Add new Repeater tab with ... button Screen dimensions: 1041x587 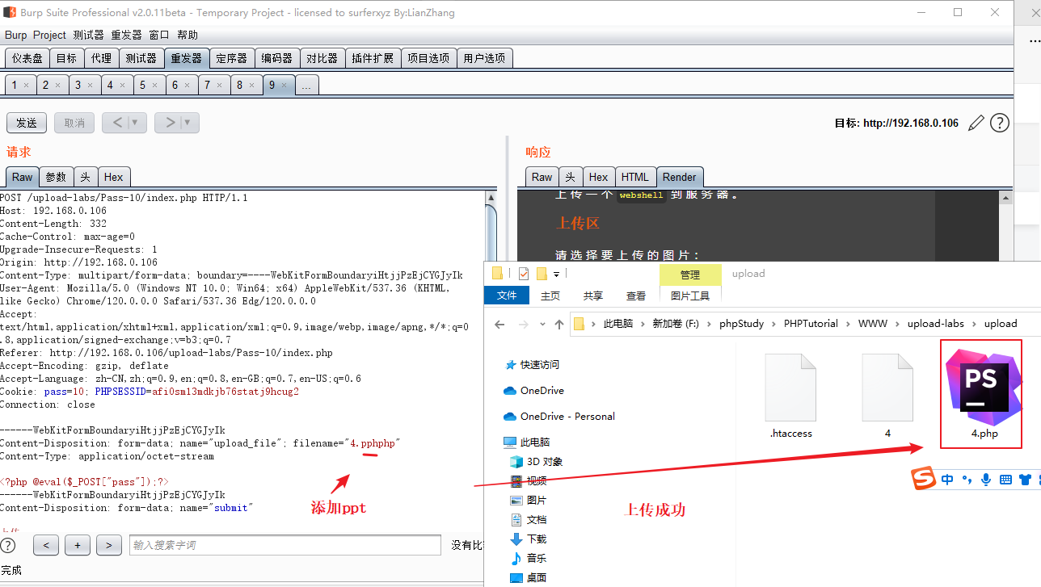(307, 85)
